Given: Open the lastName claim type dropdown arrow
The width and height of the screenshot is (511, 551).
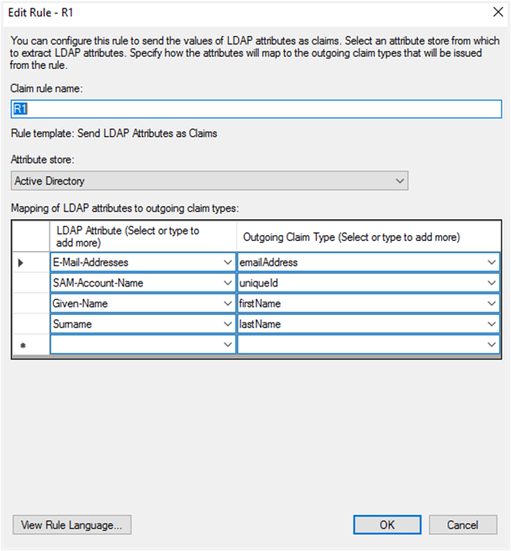Looking at the screenshot, I should pyautogui.click(x=491, y=323).
